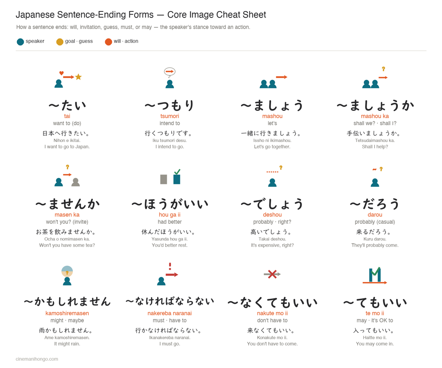442x368 pixels.
Task: Click the exclamation arrow icon above ～なければならない
Action: tap(168, 274)
